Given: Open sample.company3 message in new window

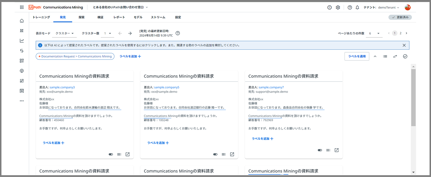Looking at the screenshot, I should pos(128,154).
